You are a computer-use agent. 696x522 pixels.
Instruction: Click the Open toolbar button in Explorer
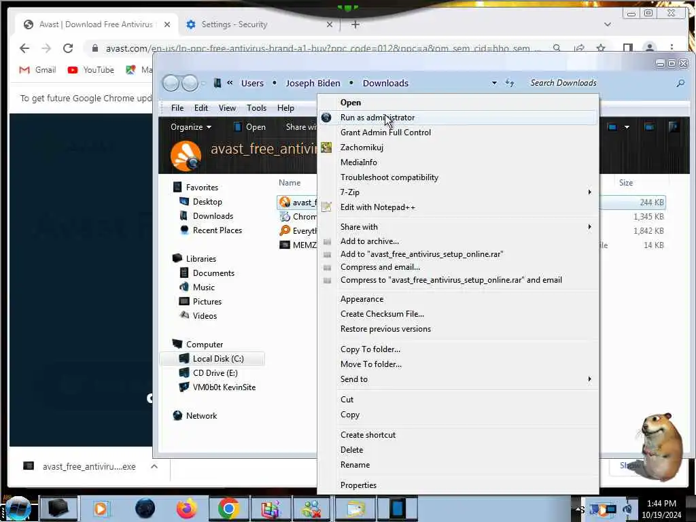coord(249,127)
